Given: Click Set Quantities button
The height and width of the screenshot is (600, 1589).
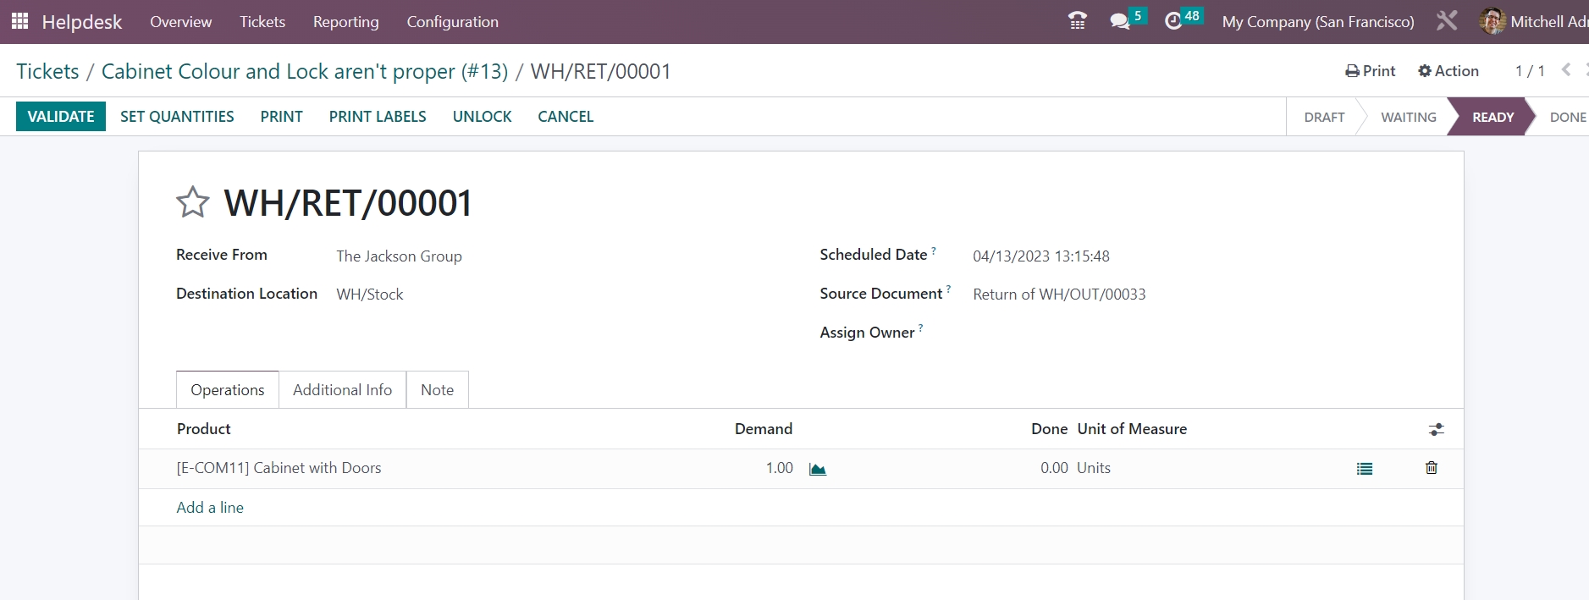Looking at the screenshot, I should pyautogui.click(x=177, y=117).
